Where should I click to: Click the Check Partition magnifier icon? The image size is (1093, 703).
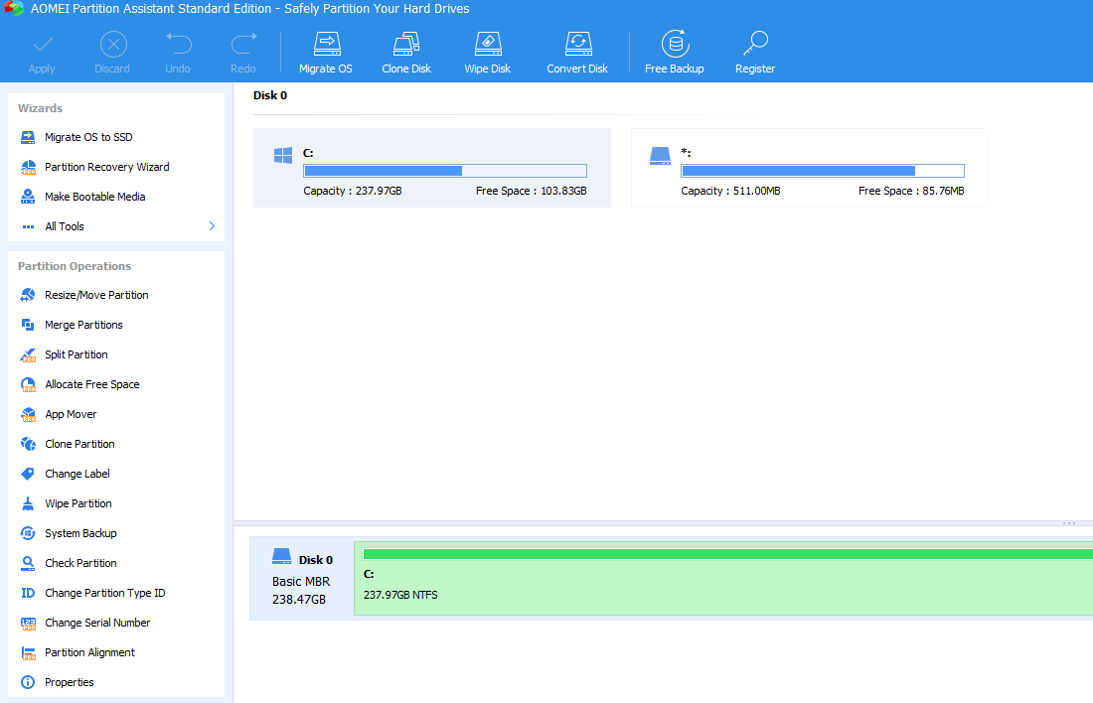pos(28,563)
